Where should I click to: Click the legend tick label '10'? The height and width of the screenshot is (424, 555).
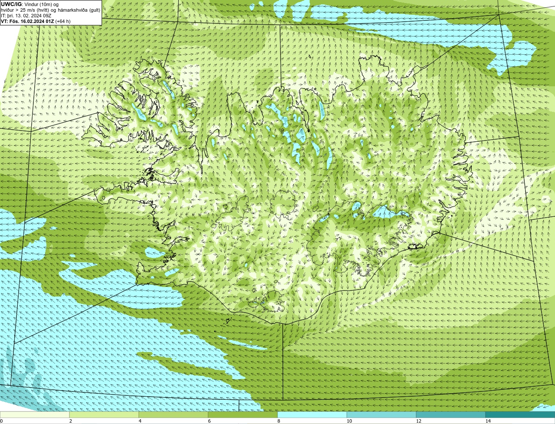click(x=349, y=421)
